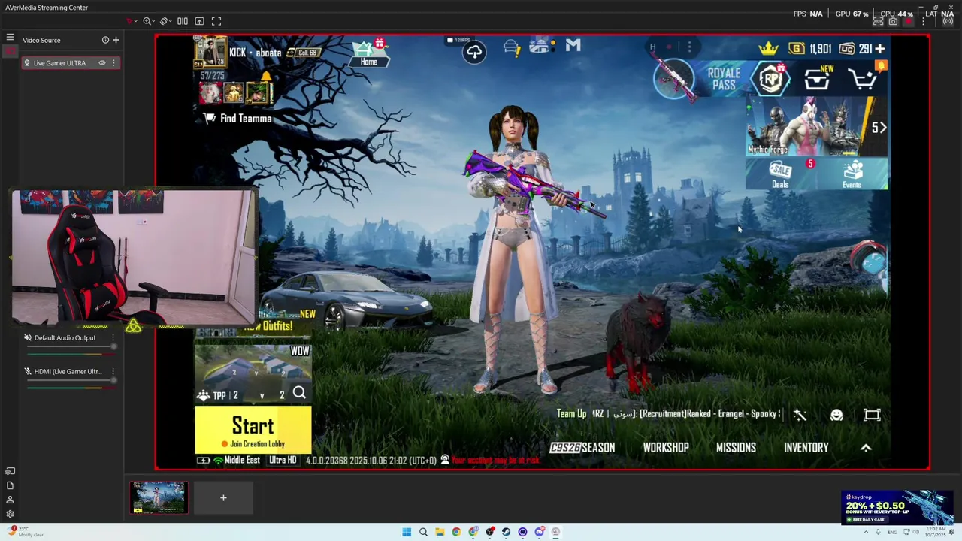962x541 pixels.
Task: Click Find Teammates button
Action: [x=237, y=119]
